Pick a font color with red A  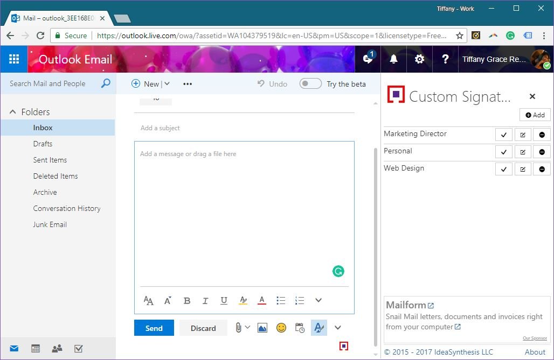[262, 301]
